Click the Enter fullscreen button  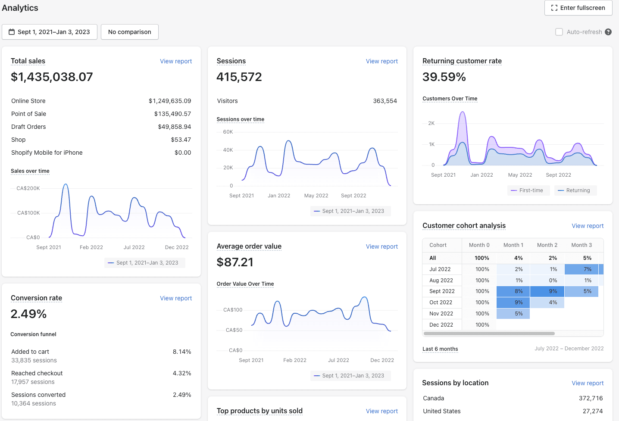[578, 8]
